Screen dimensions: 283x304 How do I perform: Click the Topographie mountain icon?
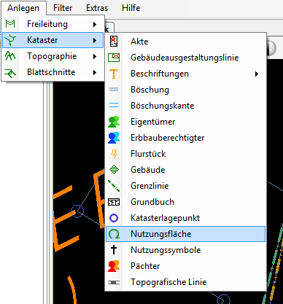pos(10,56)
